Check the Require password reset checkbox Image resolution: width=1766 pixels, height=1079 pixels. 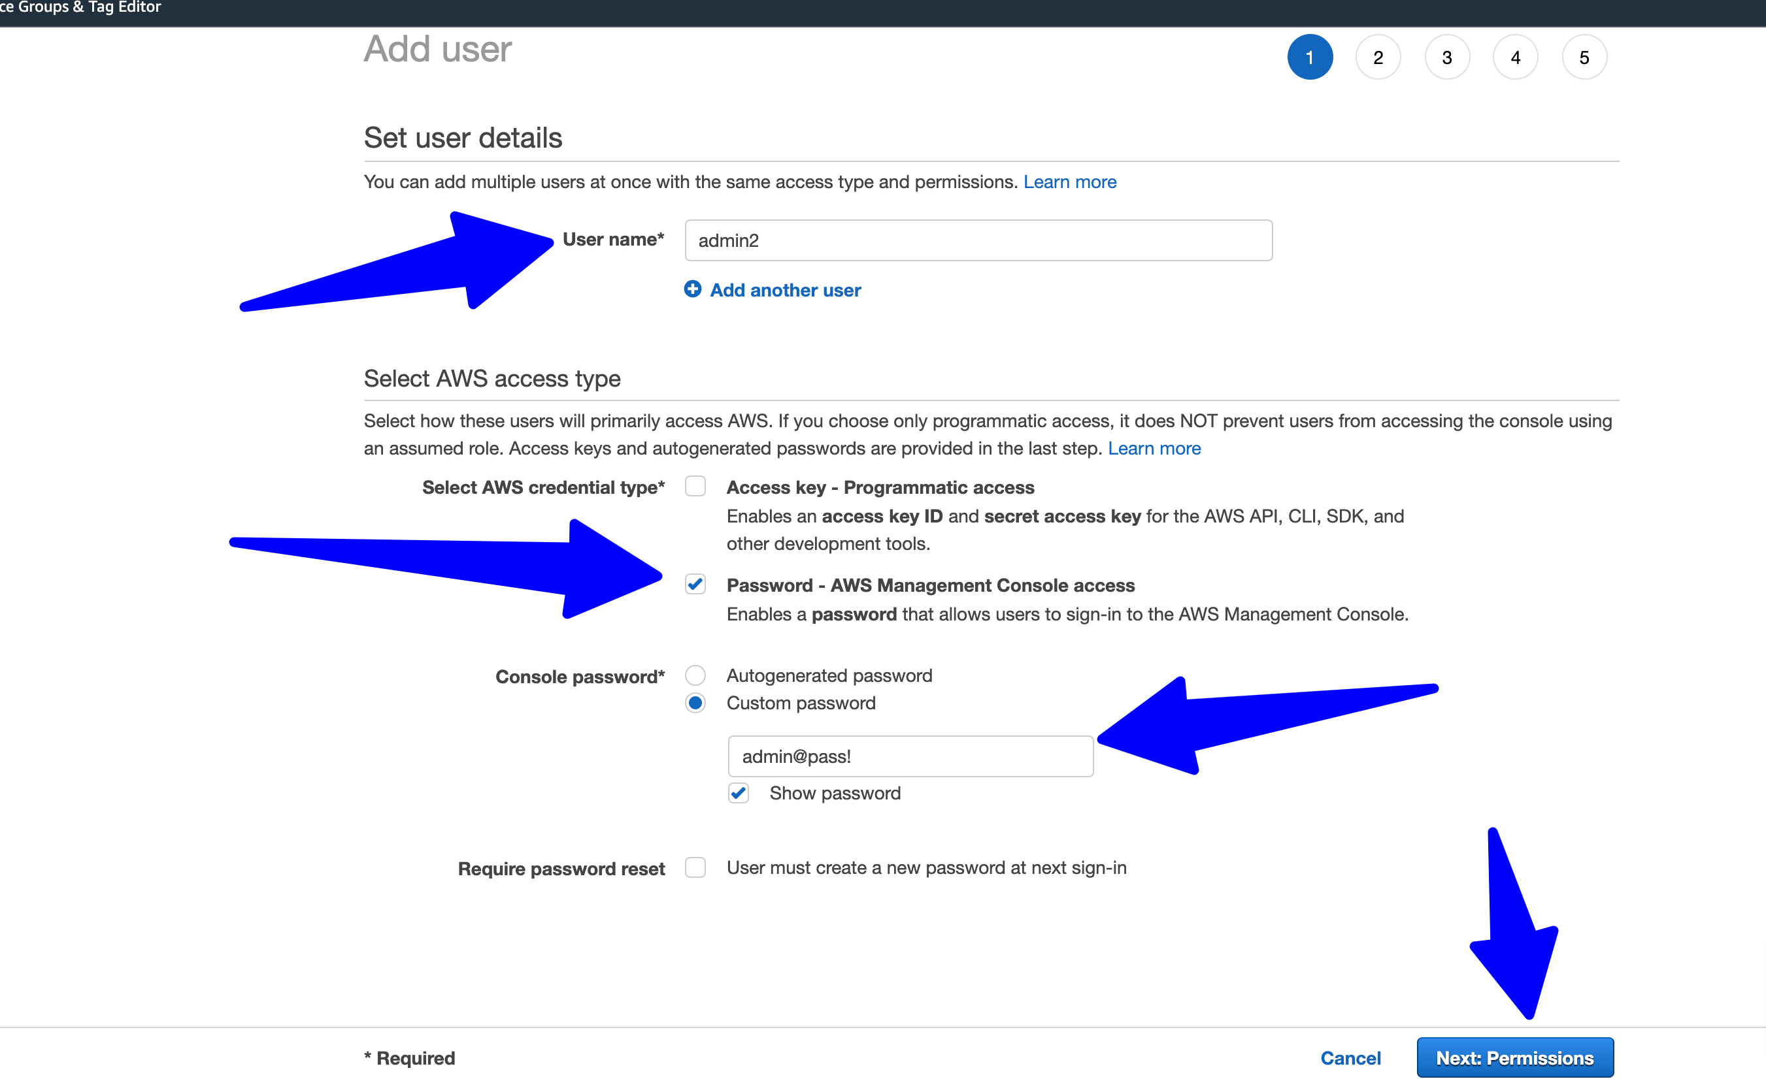click(695, 867)
